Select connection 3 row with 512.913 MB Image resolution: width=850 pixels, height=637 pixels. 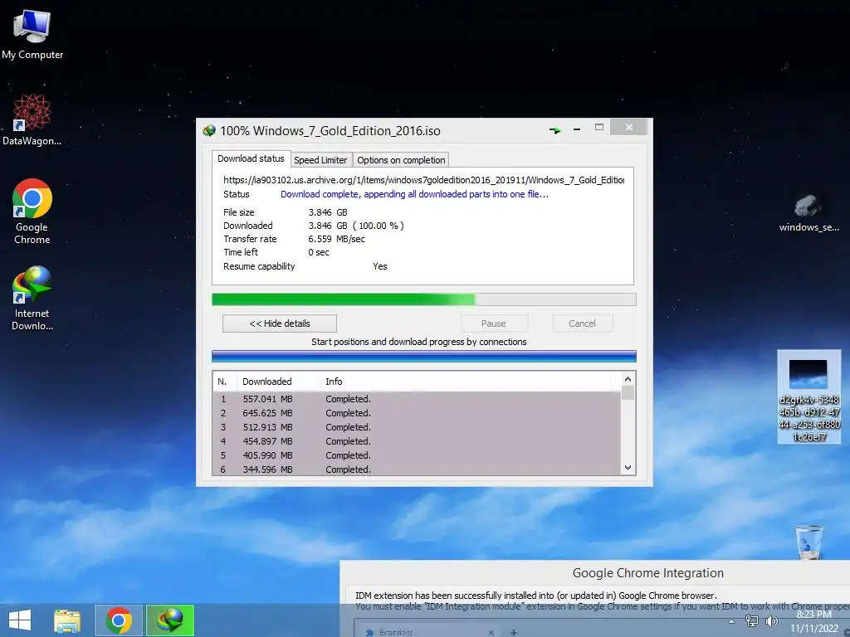pyautogui.click(x=417, y=427)
